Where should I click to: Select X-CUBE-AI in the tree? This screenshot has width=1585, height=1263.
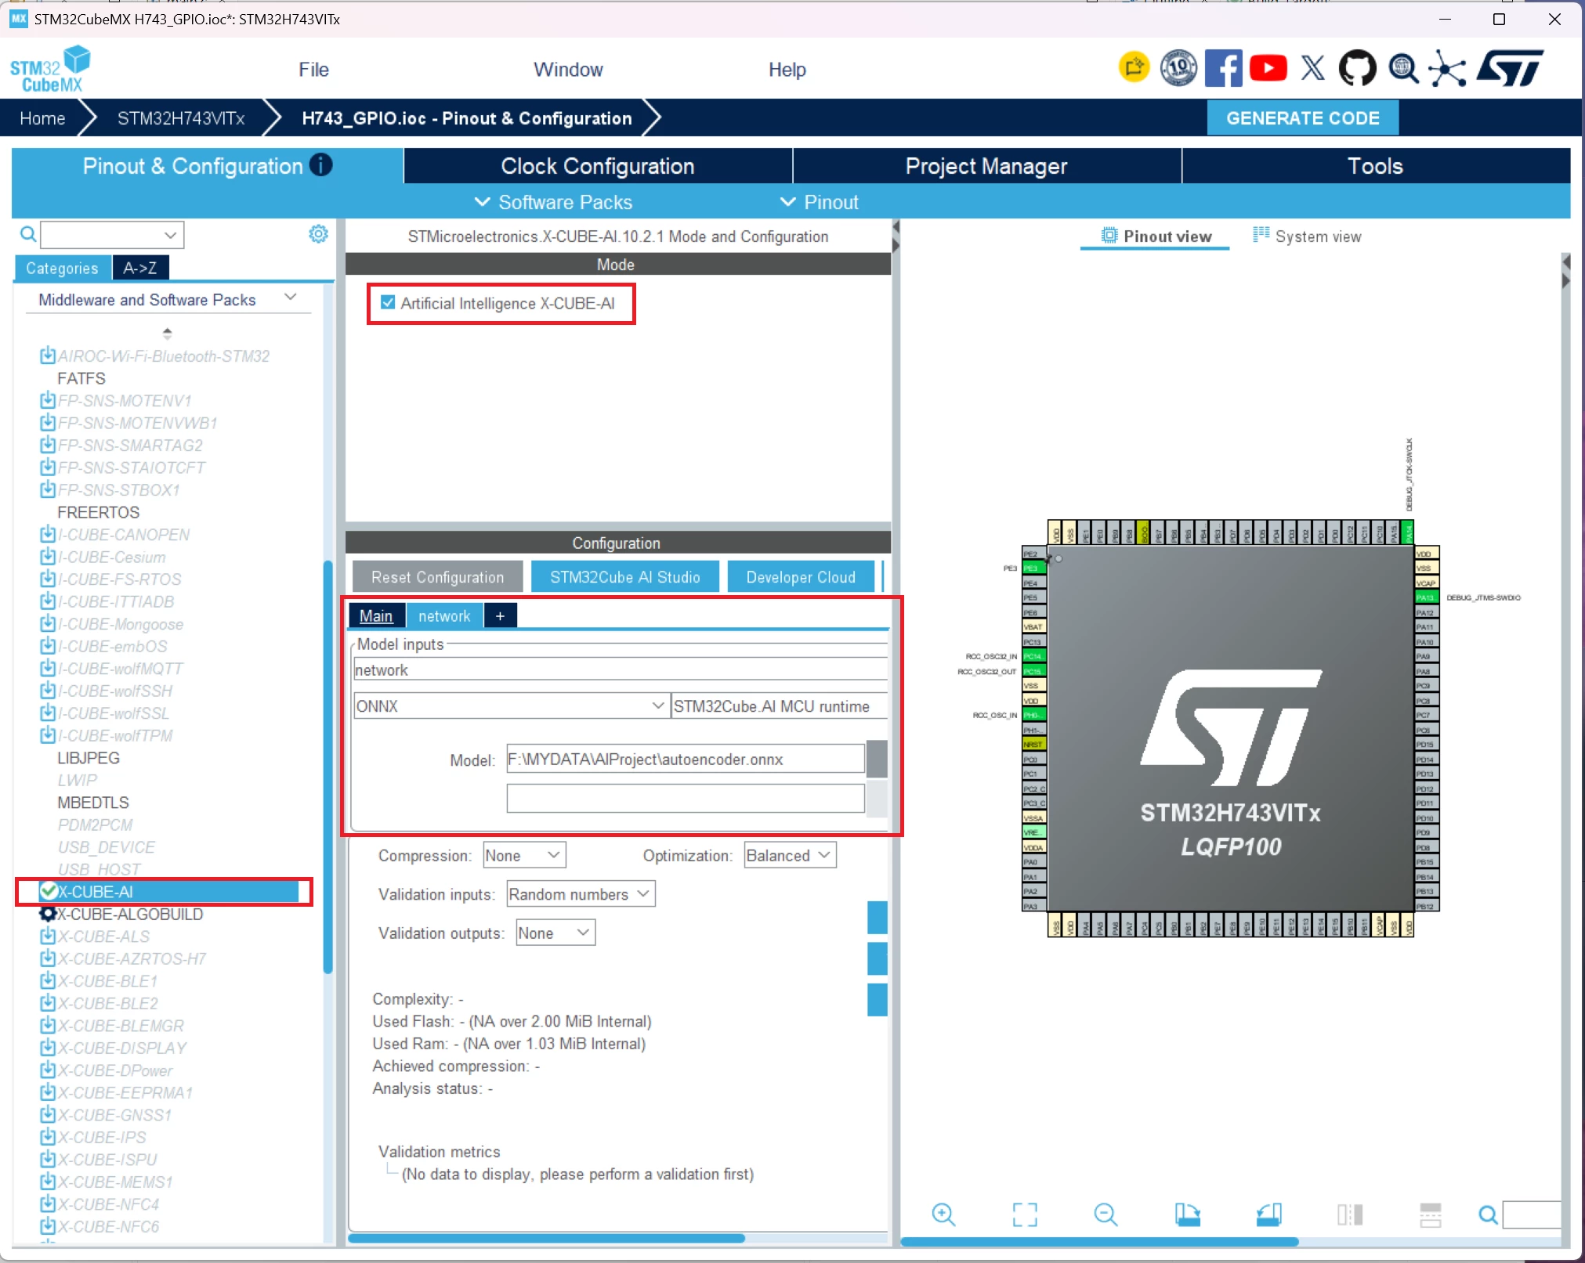coord(168,891)
